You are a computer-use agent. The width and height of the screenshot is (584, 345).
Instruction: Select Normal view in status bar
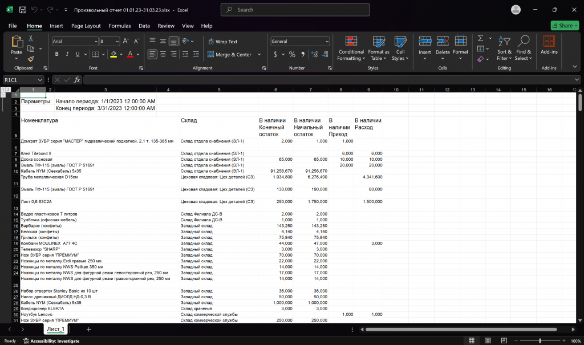[x=472, y=340]
